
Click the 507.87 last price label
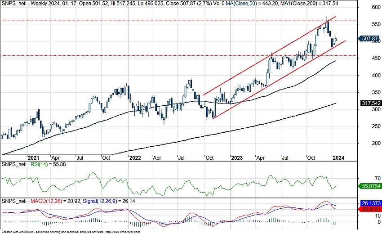click(x=370, y=39)
